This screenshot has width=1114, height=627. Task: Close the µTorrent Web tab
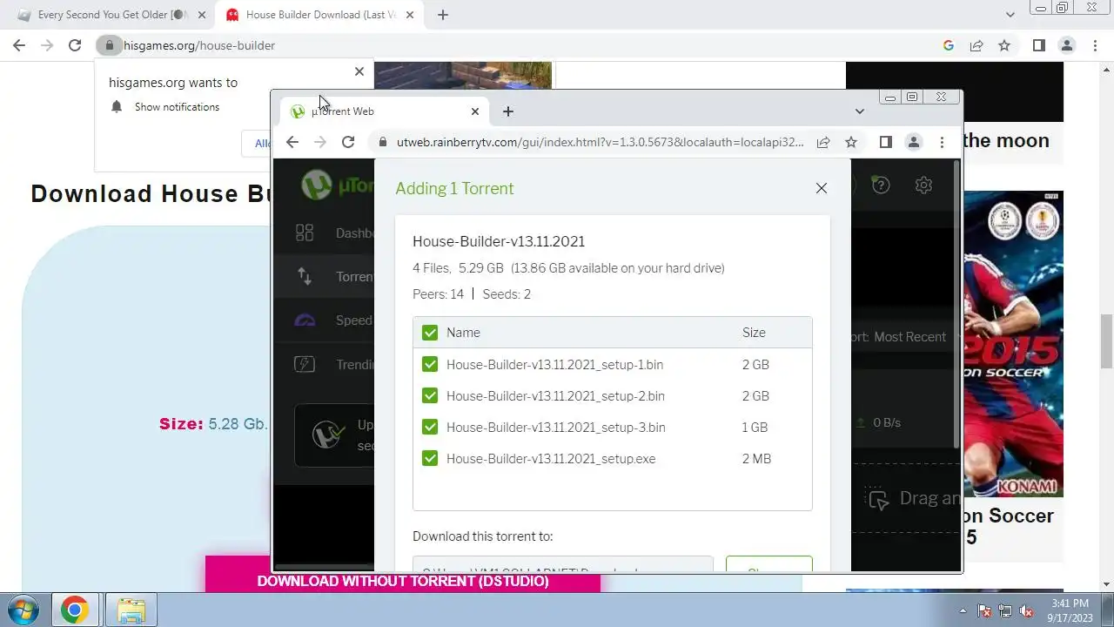[475, 111]
